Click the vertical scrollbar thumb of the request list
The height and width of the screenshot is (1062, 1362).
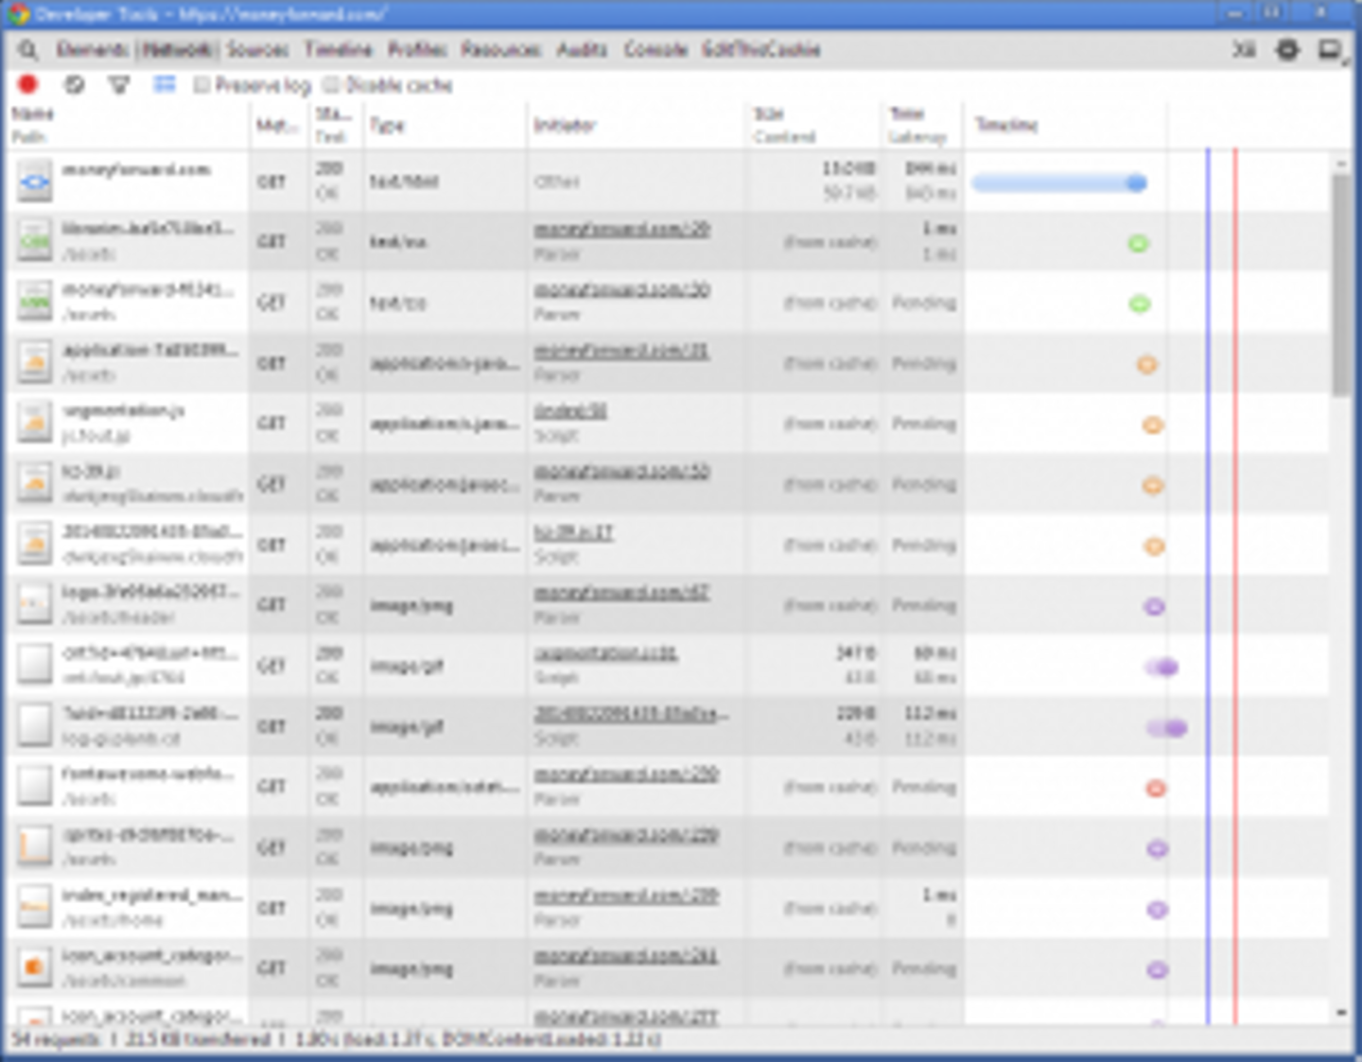click(x=1341, y=284)
